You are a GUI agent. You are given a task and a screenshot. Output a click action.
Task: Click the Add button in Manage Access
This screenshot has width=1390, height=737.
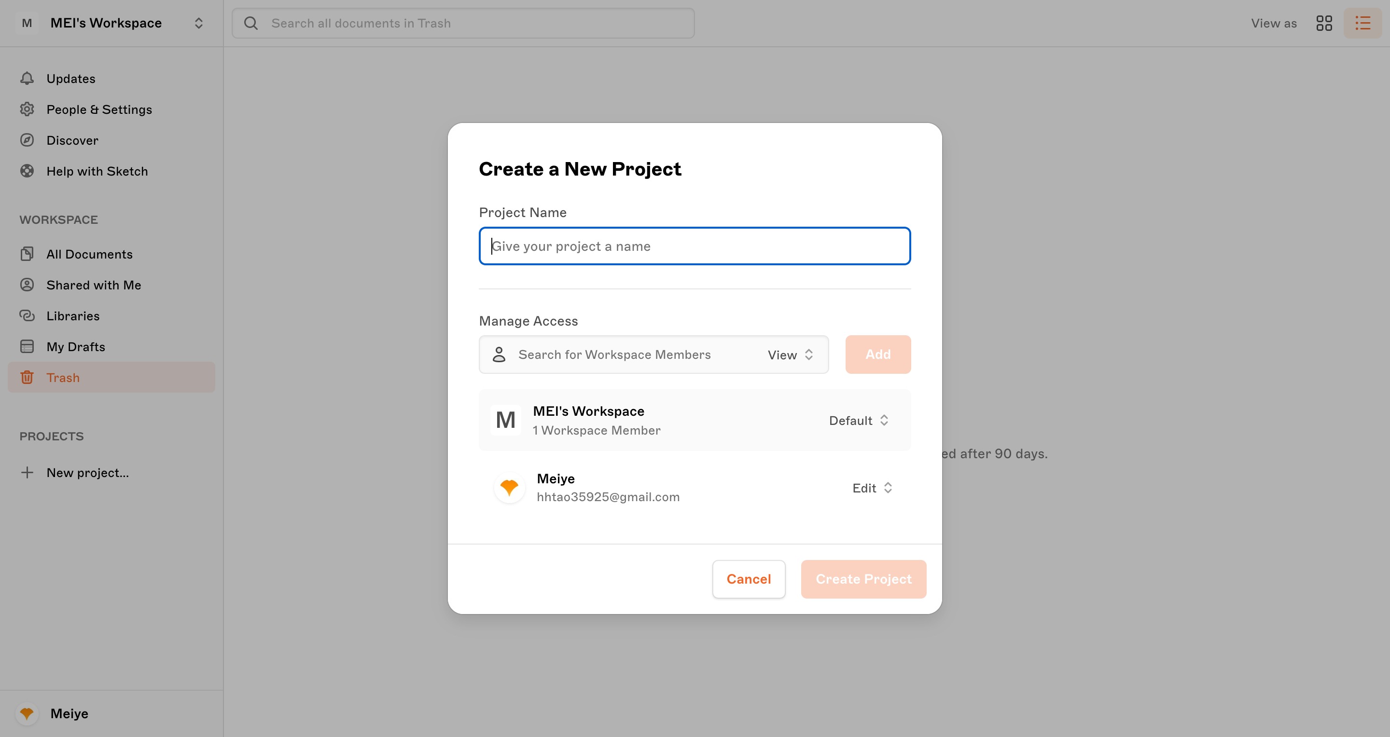(x=878, y=354)
